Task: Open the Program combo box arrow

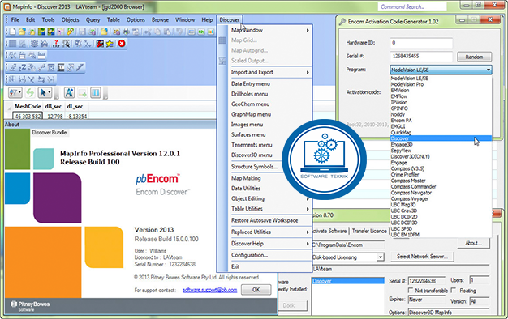Action: [x=489, y=70]
